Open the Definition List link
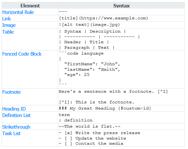This screenshot has width=188, height=149. [x=17, y=115]
